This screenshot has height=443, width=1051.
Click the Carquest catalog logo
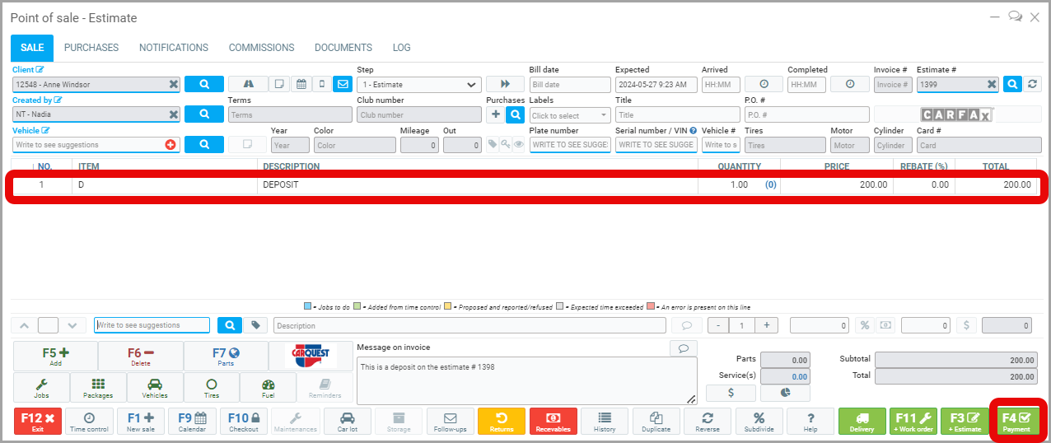point(311,356)
